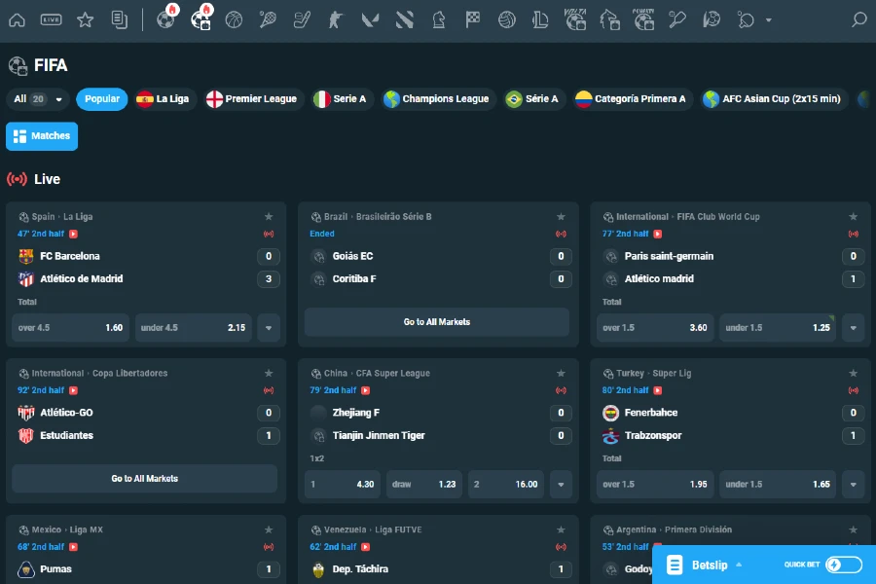Open the favorites star icon
The image size is (876, 584).
85,18
